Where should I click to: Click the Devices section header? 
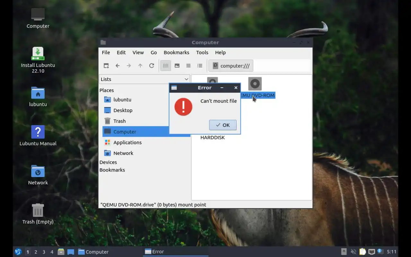tap(108, 162)
